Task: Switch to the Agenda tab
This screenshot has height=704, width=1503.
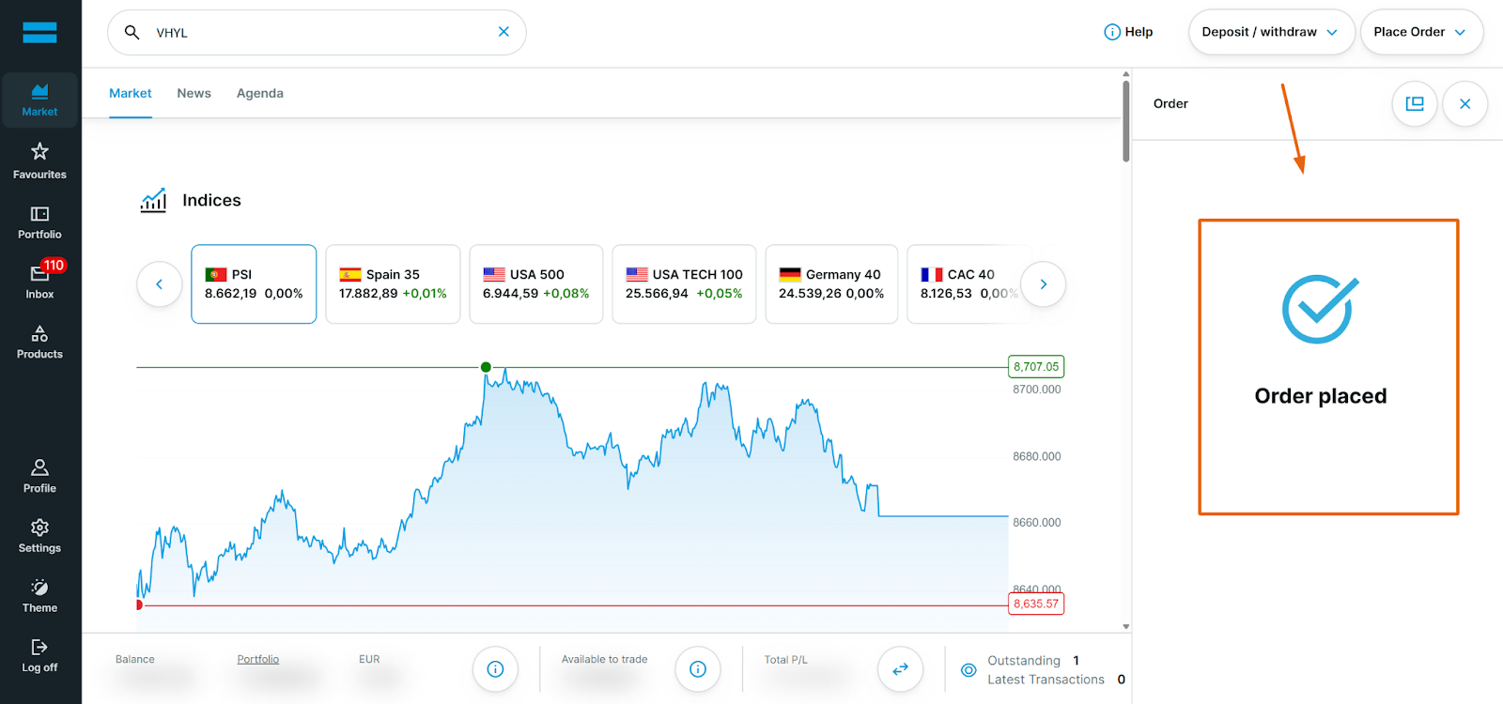Action: click(x=260, y=93)
